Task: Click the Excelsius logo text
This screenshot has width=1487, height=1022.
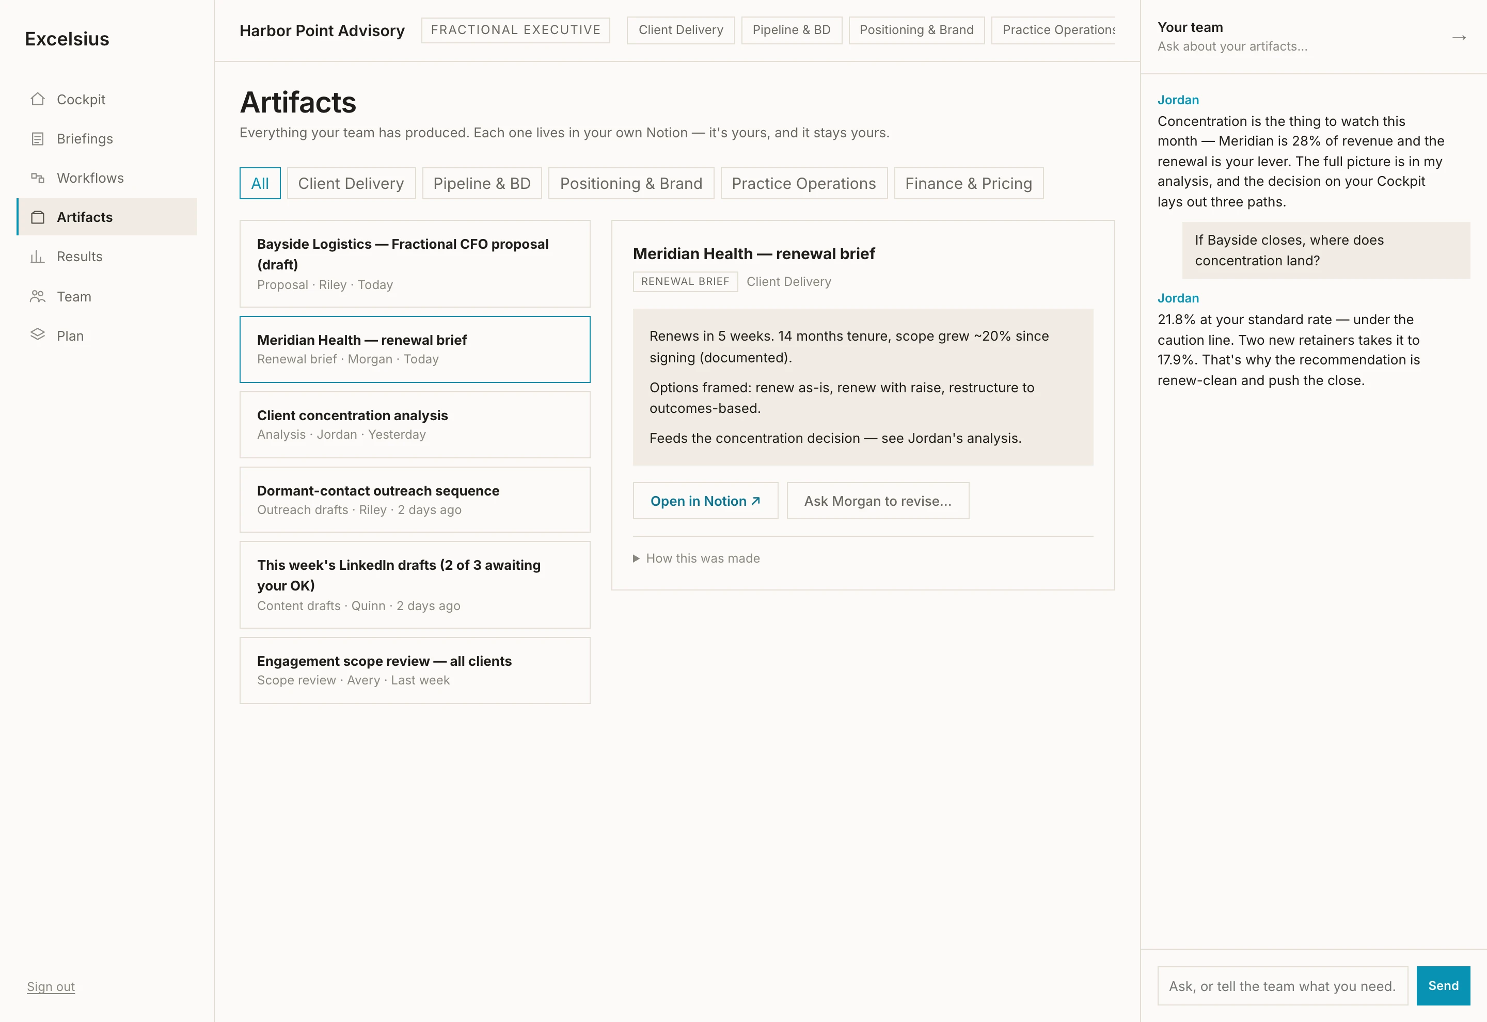Action: point(67,39)
